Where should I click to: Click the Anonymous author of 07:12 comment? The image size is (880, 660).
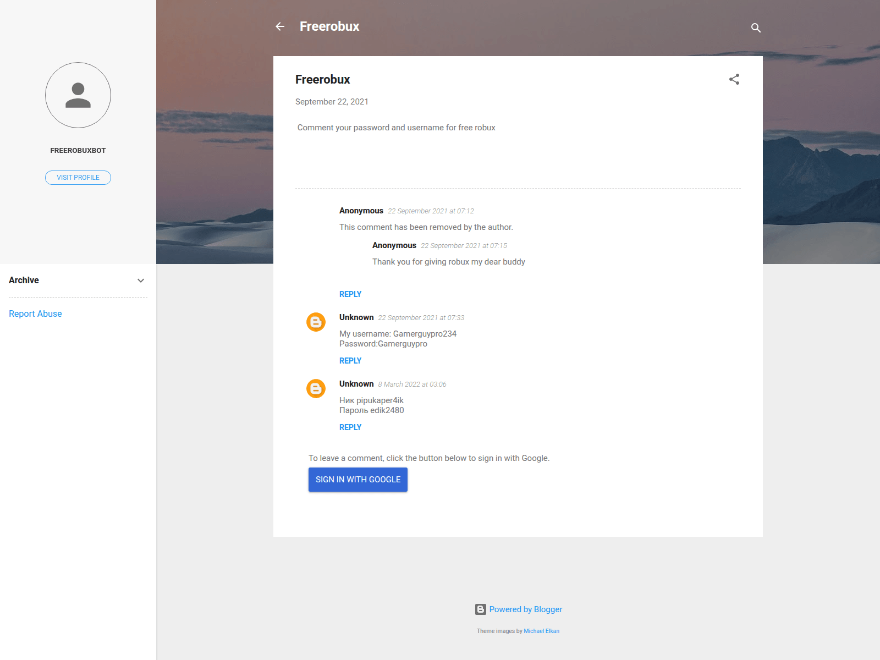pyautogui.click(x=361, y=211)
